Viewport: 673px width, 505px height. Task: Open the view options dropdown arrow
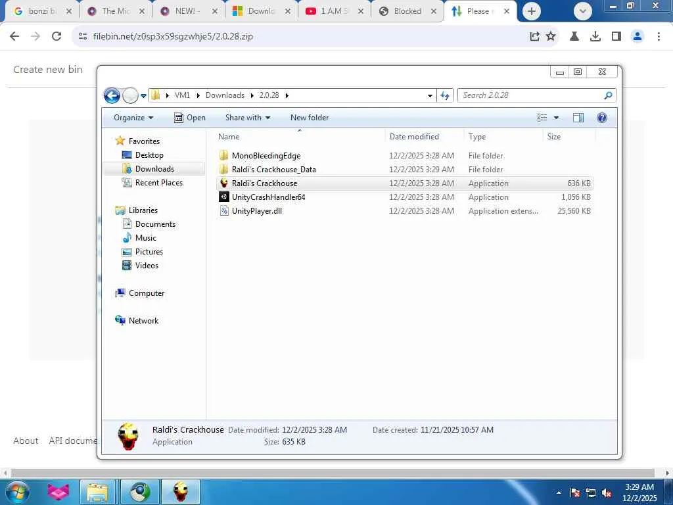pyautogui.click(x=556, y=118)
